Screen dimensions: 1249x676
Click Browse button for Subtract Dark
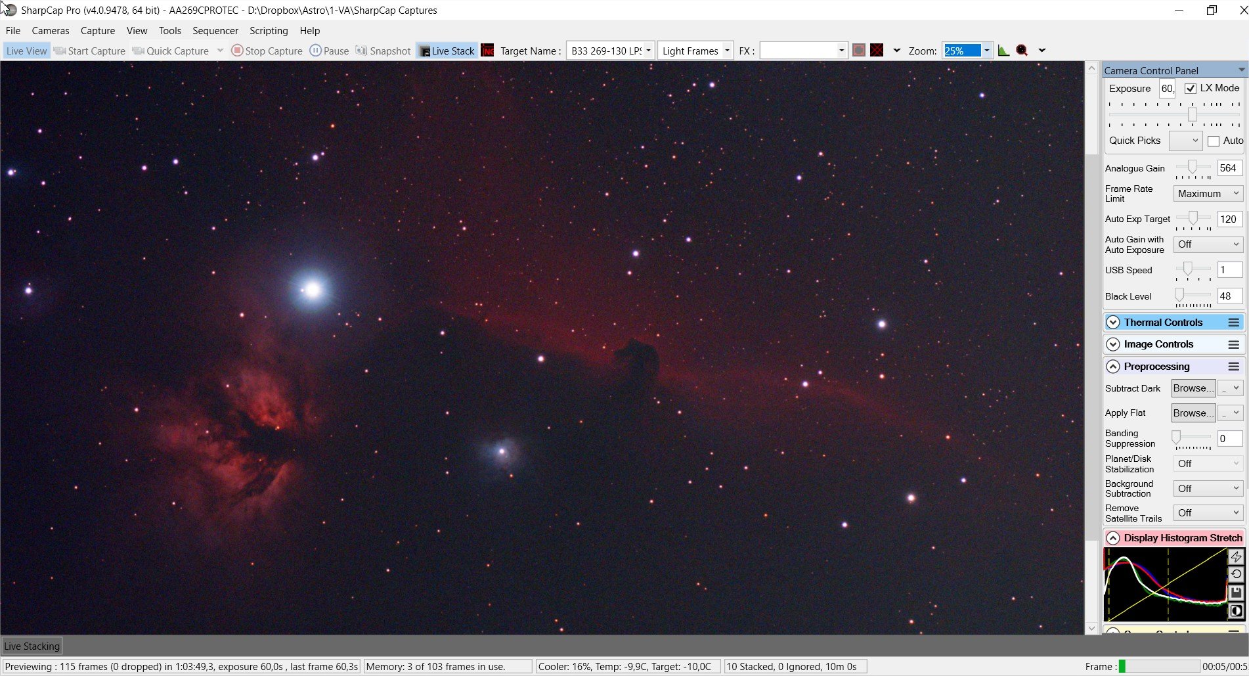pyautogui.click(x=1194, y=388)
